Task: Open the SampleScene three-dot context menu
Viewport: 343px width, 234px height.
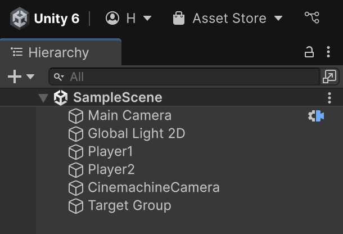Action: (330, 98)
